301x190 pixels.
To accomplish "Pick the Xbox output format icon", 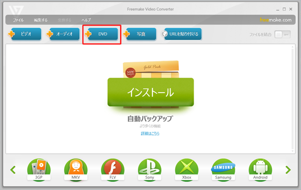I will point(187,169).
